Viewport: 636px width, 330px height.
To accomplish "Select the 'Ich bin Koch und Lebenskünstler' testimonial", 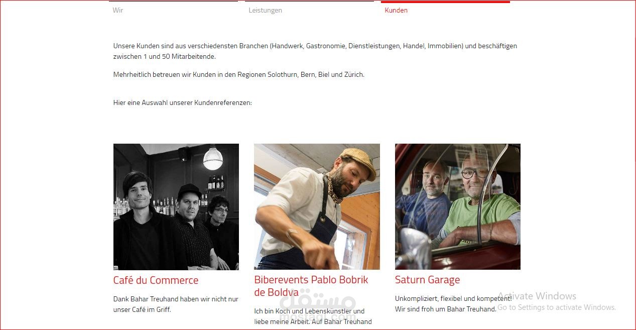I will pos(313,316).
